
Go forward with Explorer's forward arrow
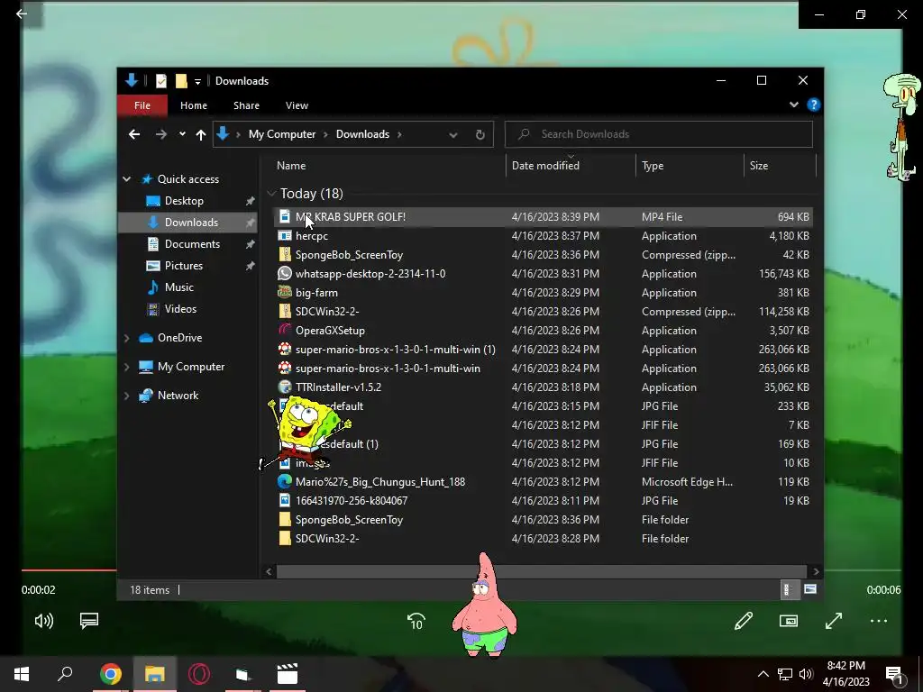[x=160, y=135]
